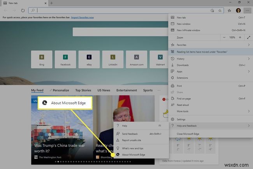Screen dimensions: 253x169
Task: Select Send feedback in the submenu
Action: click(141, 134)
